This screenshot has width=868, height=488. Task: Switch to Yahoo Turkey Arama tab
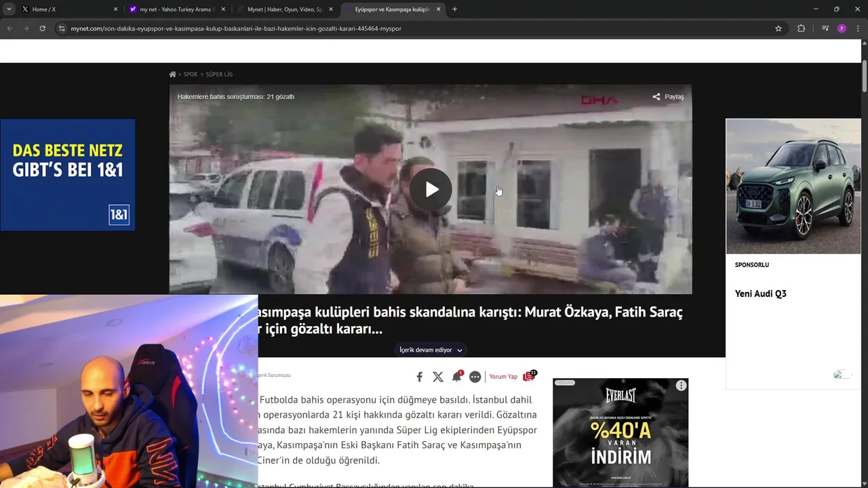tap(176, 9)
